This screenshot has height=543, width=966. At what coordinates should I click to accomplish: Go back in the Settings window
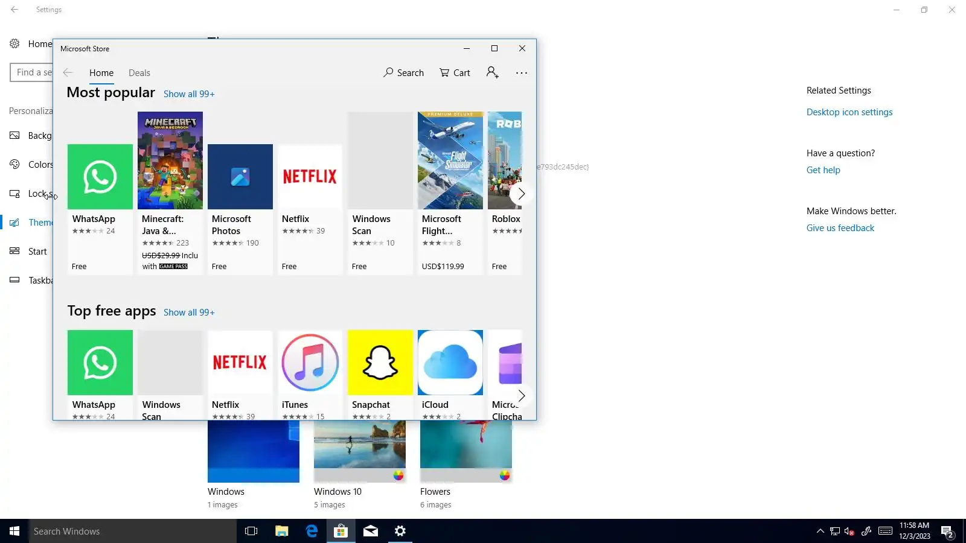(14, 10)
